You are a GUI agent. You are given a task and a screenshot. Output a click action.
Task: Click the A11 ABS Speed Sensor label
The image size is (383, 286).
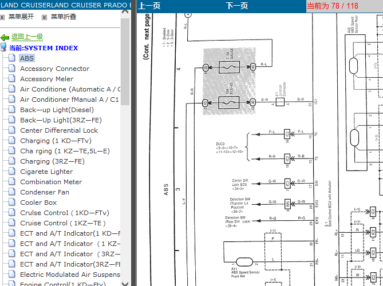click(x=245, y=272)
